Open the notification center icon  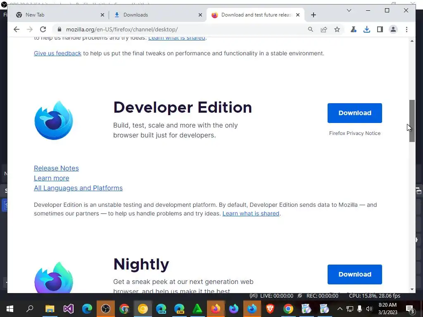click(x=410, y=309)
